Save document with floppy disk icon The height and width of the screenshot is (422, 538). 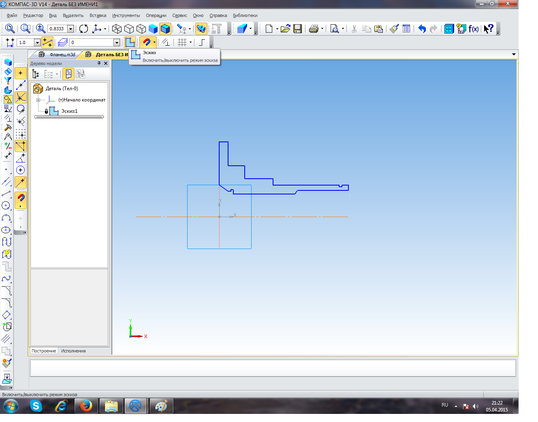click(298, 29)
